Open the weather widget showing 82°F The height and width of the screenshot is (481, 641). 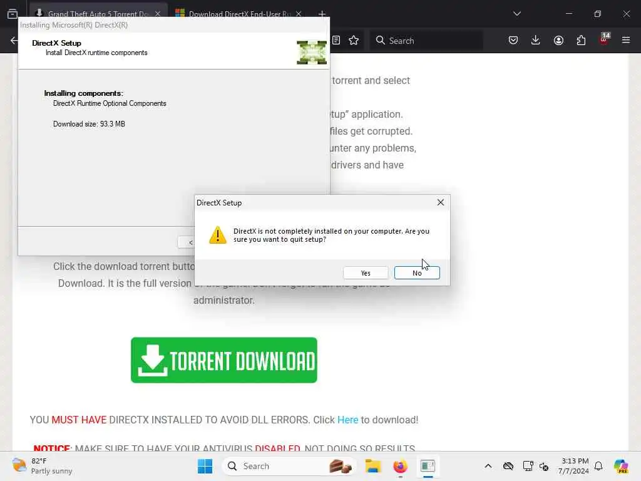(42, 466)
